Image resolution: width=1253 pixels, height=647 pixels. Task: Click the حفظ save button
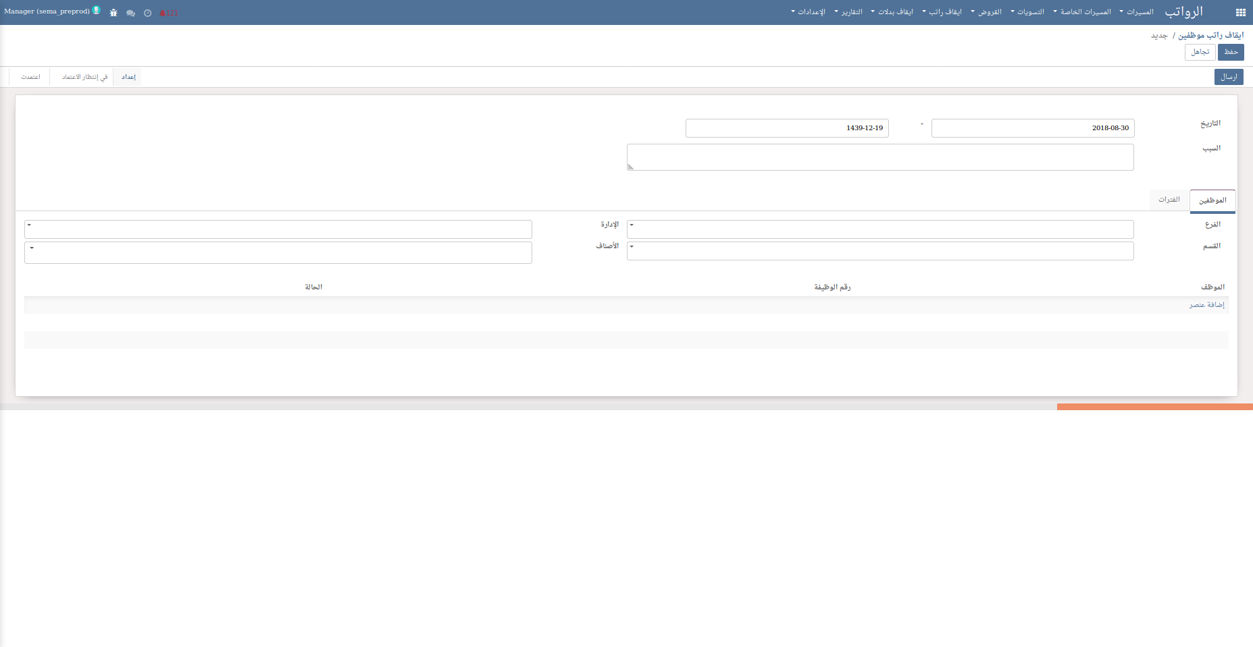(x=1231, y=52)
